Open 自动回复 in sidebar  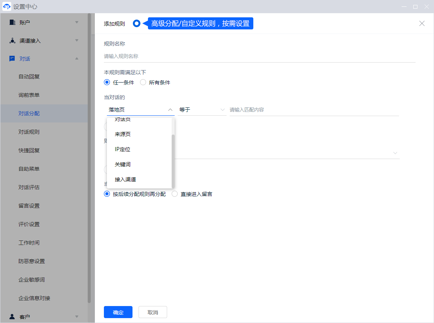(x=29, y=77)
